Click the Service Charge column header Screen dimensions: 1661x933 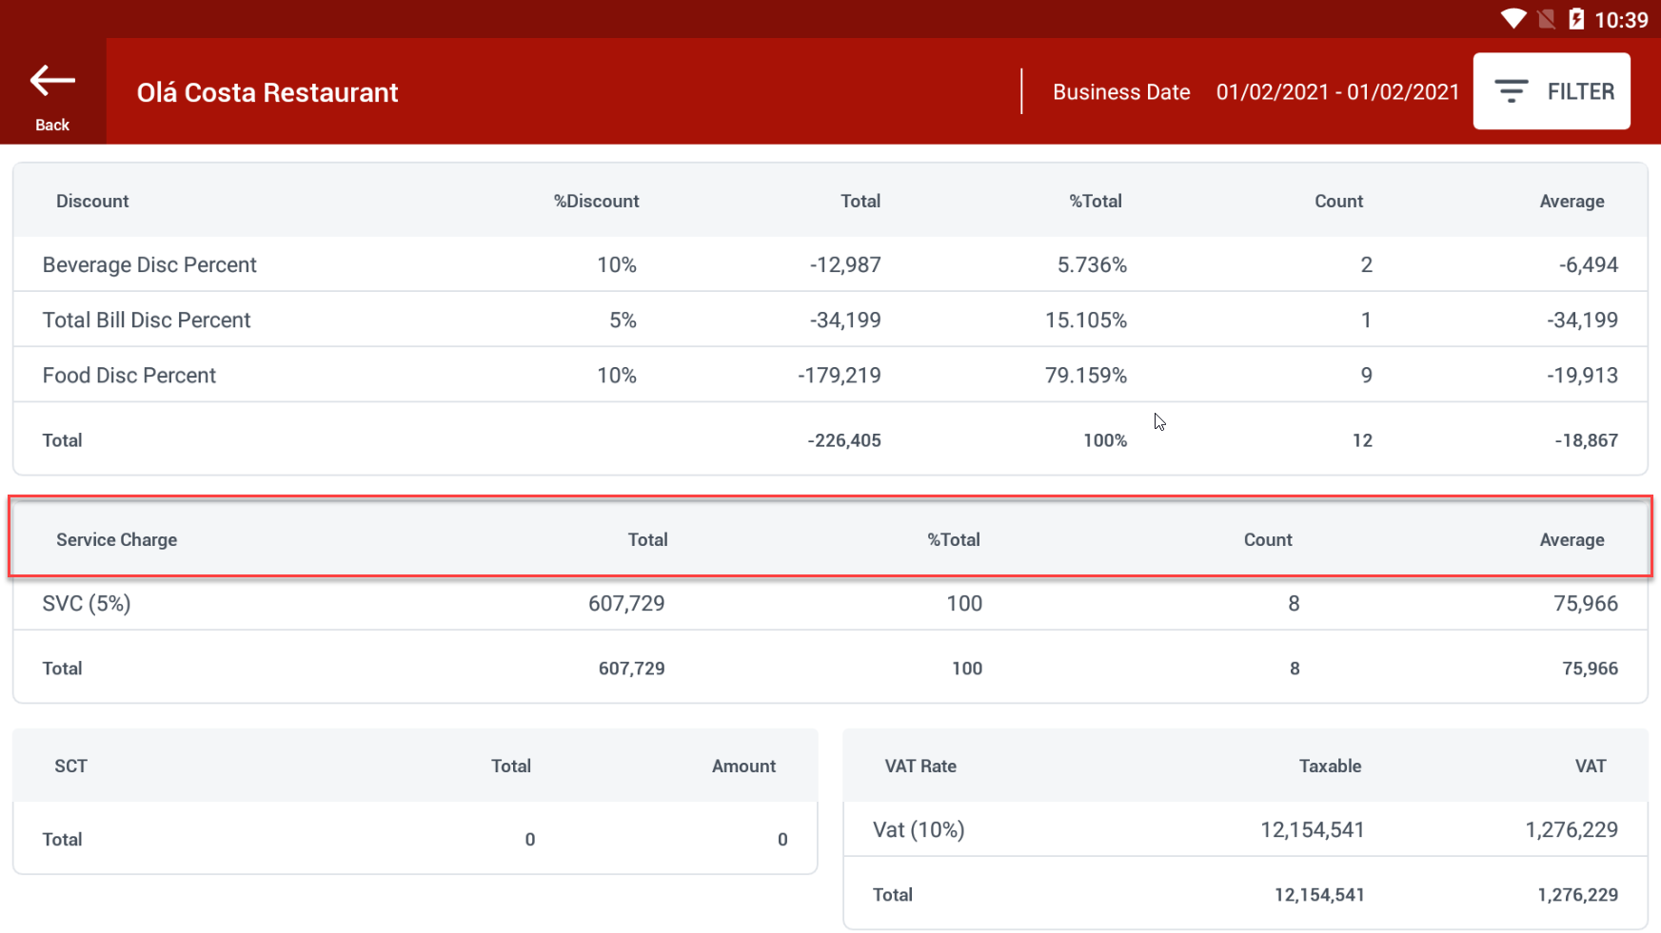click(x=116, y=539)
